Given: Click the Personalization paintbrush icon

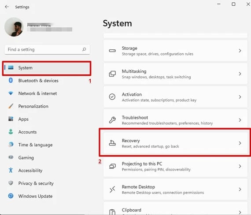Looking at the screenshot, I should point(11,106).
